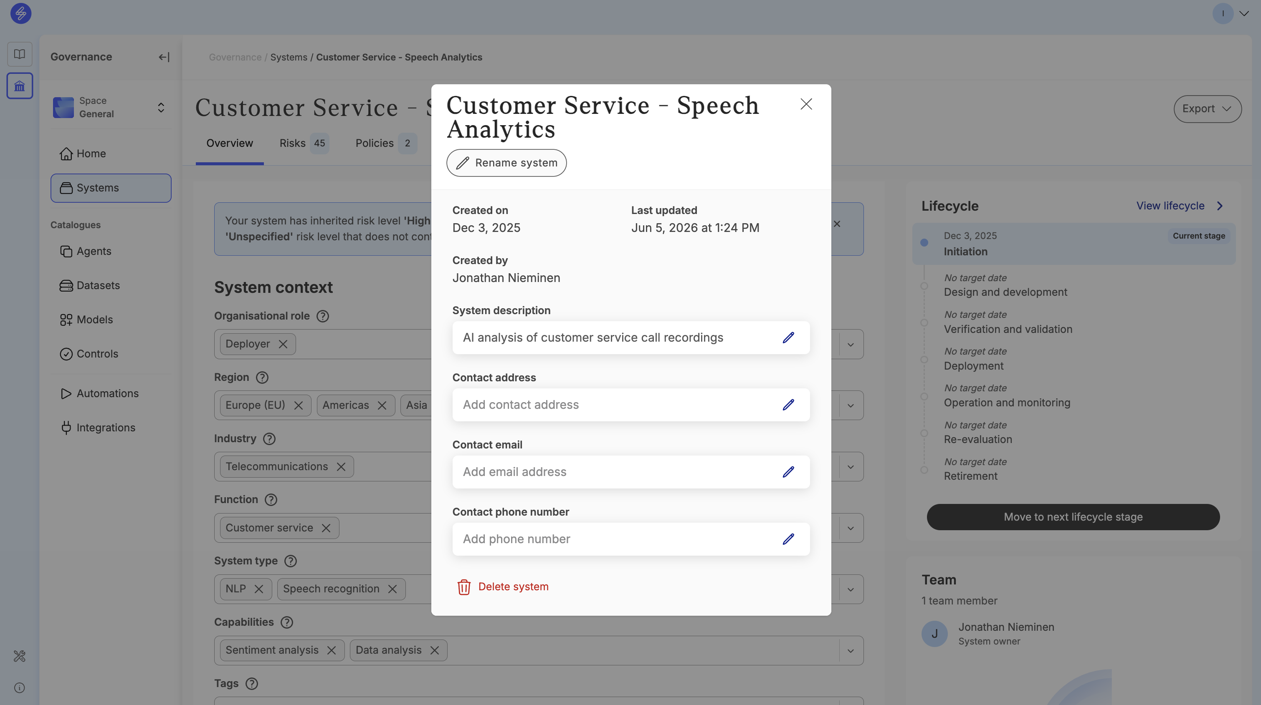Open Systems in sidebar
The height and width of the screenshot is (705, 1261).
(111, 188)
